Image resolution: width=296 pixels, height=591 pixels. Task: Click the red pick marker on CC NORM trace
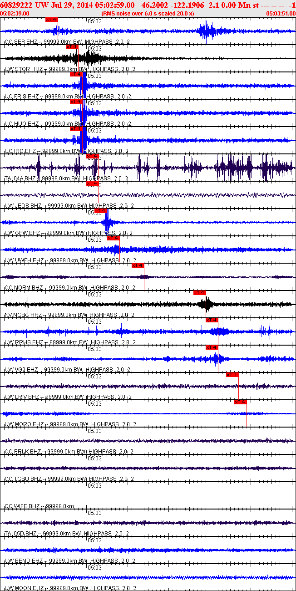click(x=138, y=265)
